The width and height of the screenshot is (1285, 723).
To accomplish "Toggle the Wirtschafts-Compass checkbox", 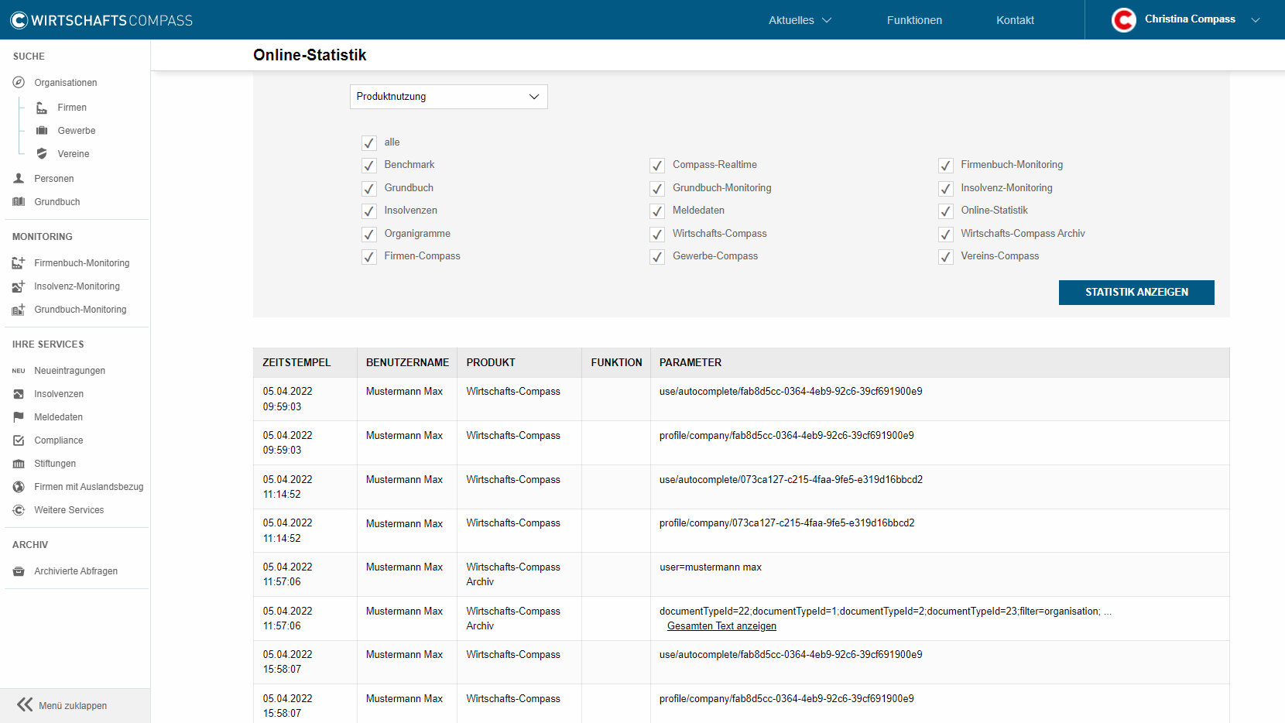I will pos(657,235).
